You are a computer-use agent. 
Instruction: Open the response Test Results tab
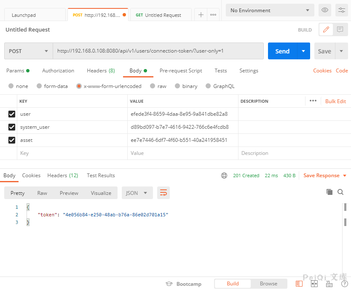[x=101, y=176]
